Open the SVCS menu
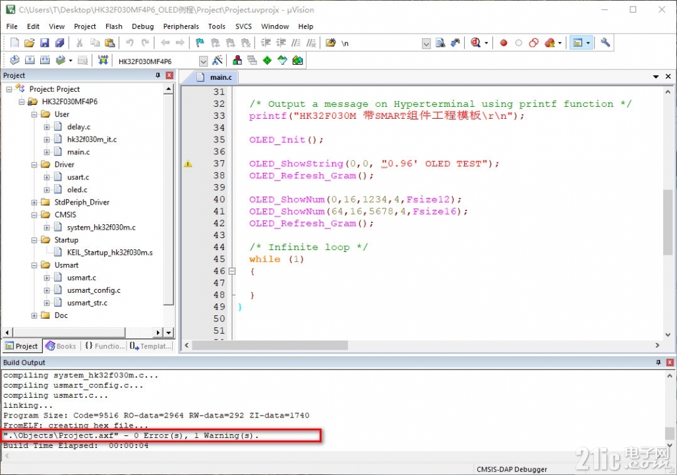Viewport: 677px width, 475px height. click(x=243, y=26)
